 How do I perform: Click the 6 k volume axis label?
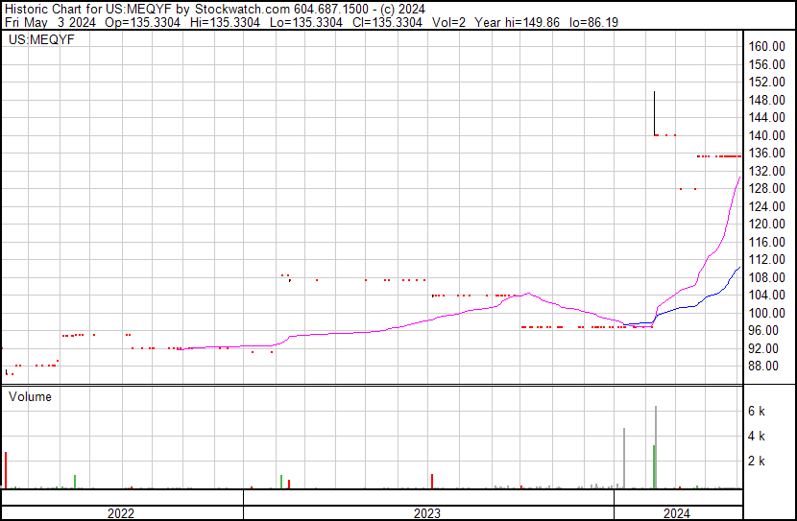coord(757,411)
